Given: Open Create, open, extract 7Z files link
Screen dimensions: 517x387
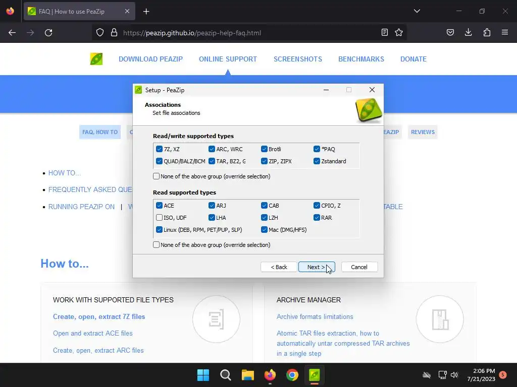Looking at the screenshot, I should tap(99, 316).
